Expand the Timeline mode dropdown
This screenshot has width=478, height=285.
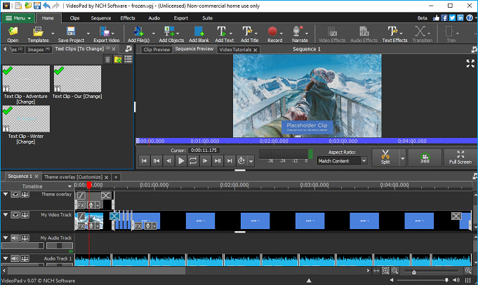coord(69,186)
